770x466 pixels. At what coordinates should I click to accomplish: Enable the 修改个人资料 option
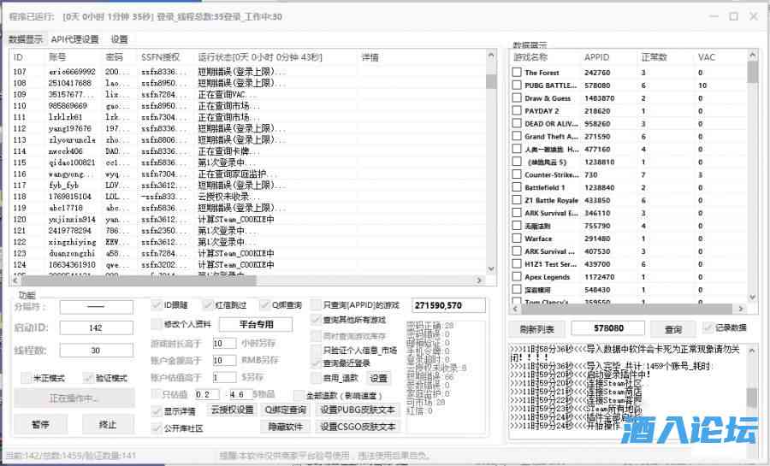pyautogui.click(x=157, y=324)
